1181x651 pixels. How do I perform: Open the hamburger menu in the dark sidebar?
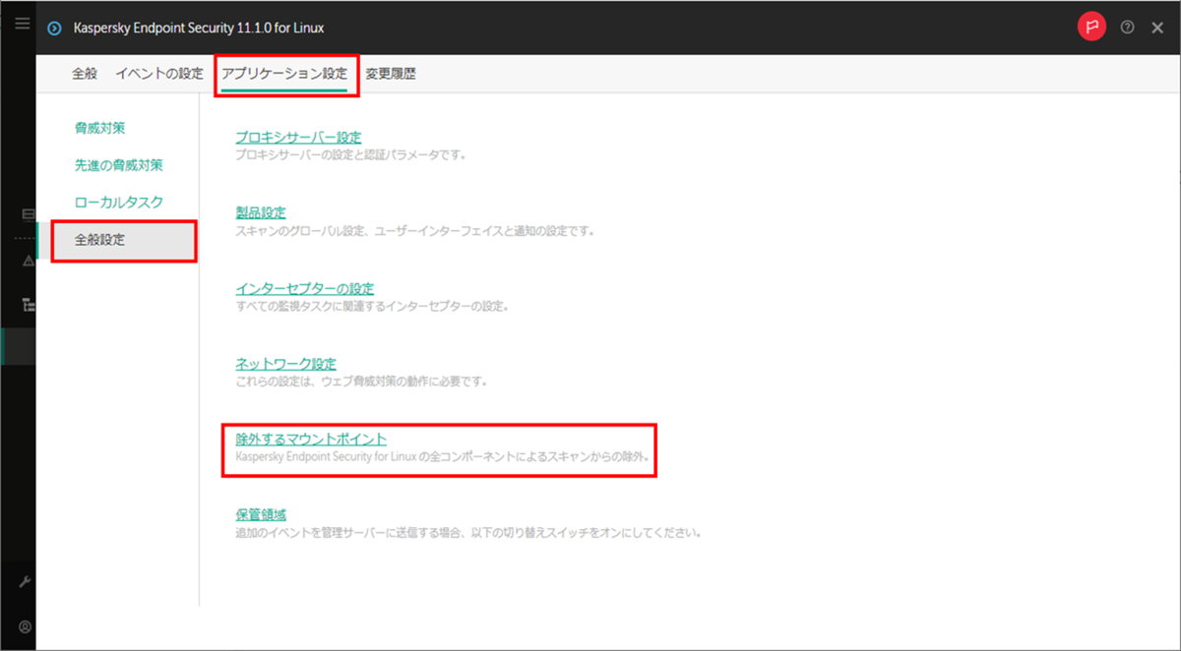[x=22, y=24]
